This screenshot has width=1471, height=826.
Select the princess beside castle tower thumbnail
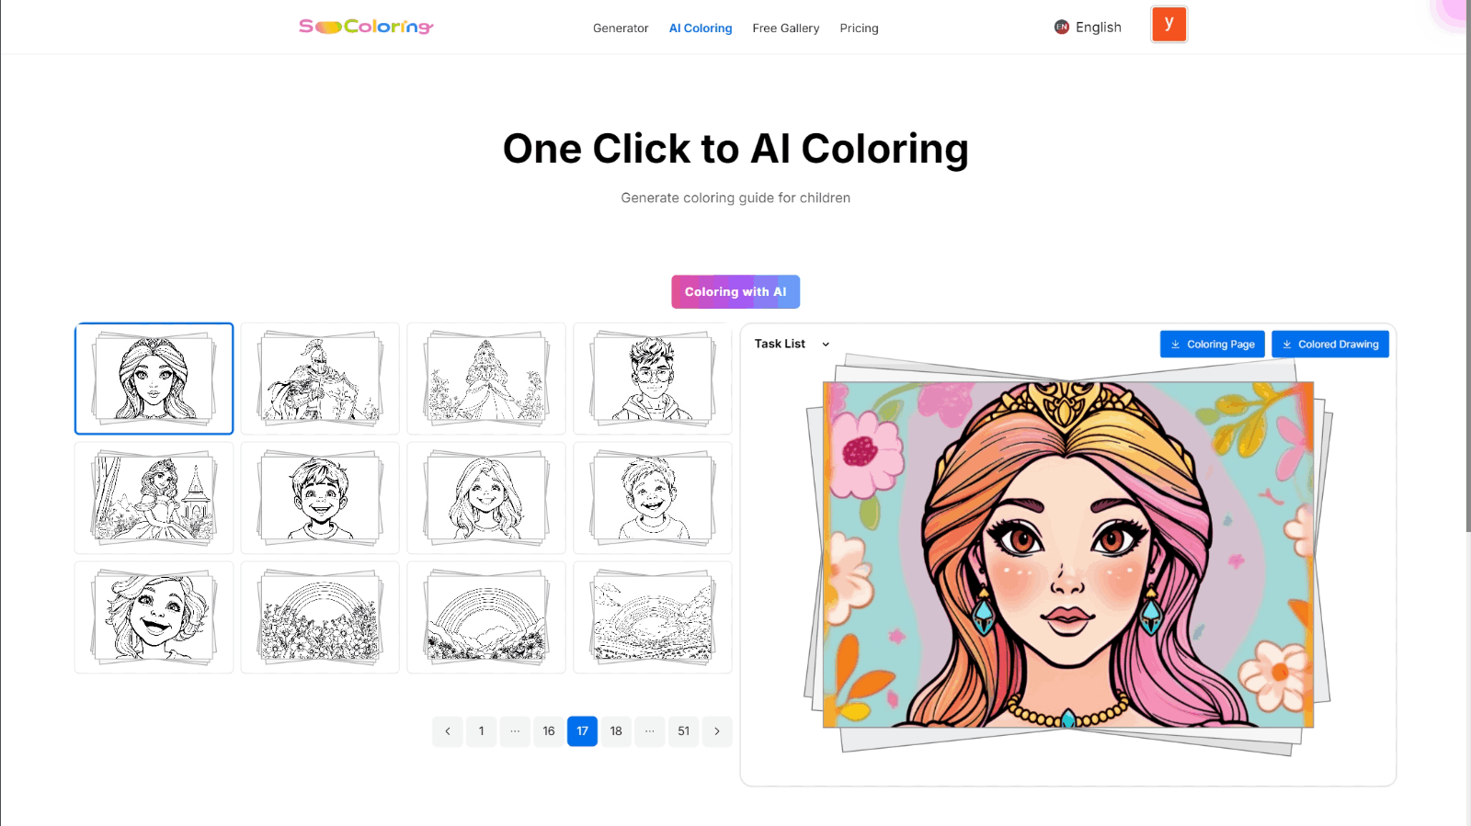pos(154,498)
